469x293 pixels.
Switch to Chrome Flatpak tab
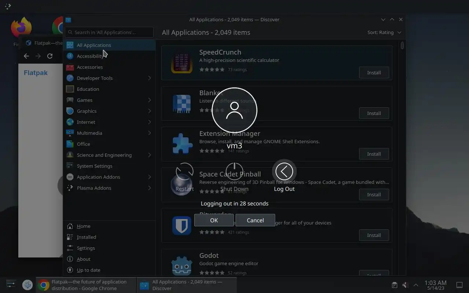click(x=44, y=43)
